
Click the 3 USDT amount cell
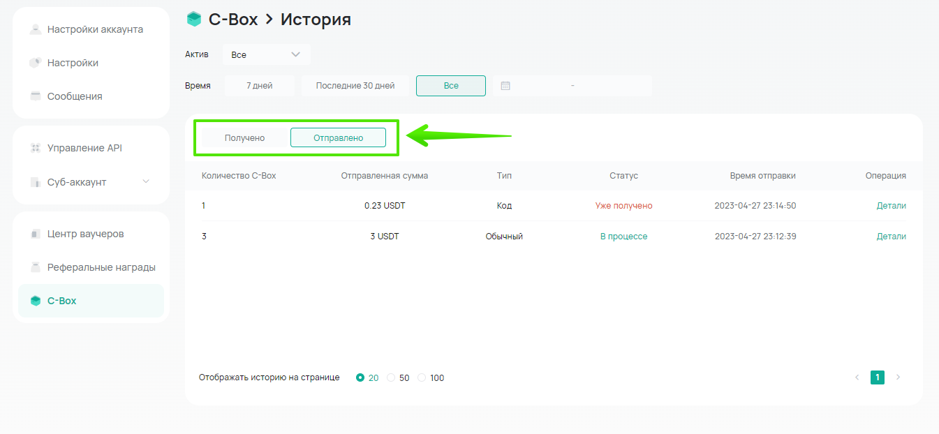pyautogui.click(x=385, y=237)
